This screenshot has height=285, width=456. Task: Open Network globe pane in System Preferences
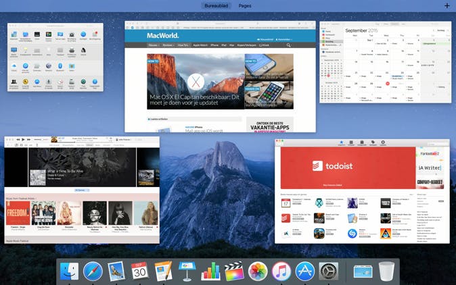pyautogui.click(x=49, y=66)
